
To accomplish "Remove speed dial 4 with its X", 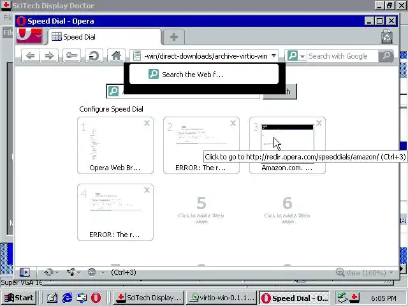I will point(147,190).
